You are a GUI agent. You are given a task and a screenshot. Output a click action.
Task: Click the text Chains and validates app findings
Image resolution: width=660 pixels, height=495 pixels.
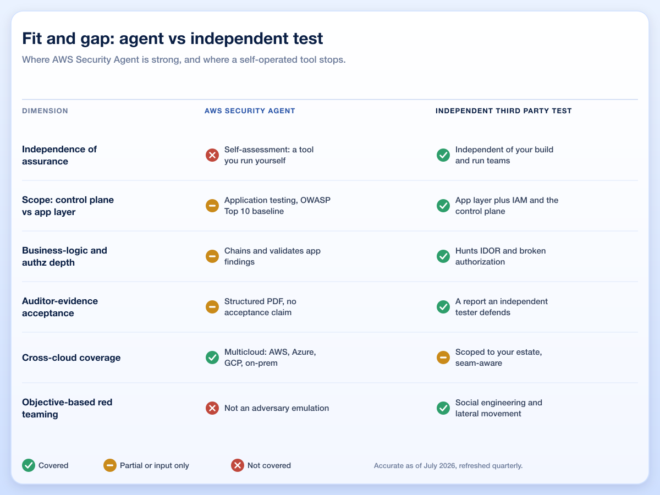coord(272,256)
